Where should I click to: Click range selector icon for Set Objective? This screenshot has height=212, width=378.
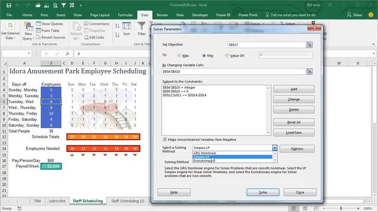point(309,45)
